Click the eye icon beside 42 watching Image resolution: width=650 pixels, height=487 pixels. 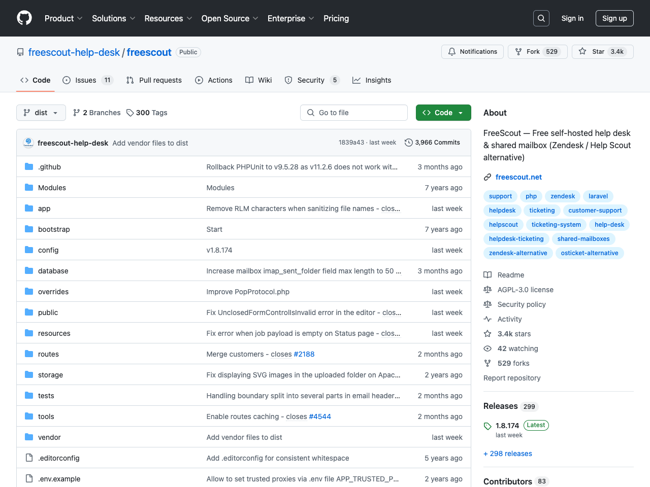pos(487,349)
